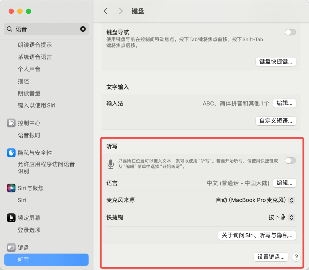The image size is (309, 270).
Task: Click inside the 语音 search field
Action: coord(46,29)
